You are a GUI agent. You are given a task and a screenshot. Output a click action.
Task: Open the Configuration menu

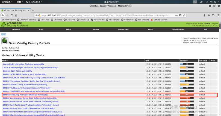tap(123, 29)
